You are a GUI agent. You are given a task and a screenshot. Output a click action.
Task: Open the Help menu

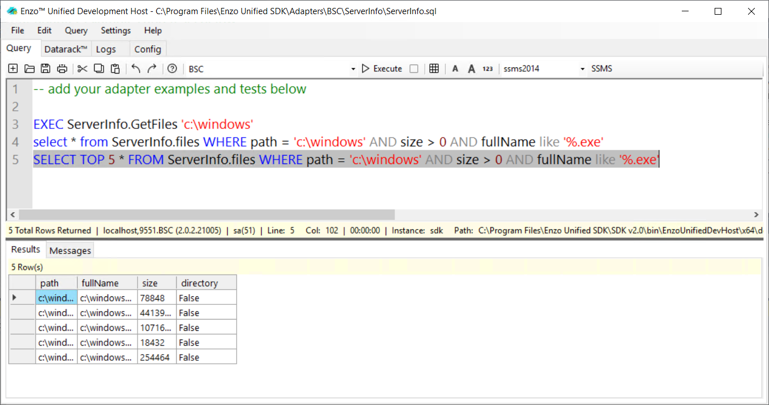[153, 31]
